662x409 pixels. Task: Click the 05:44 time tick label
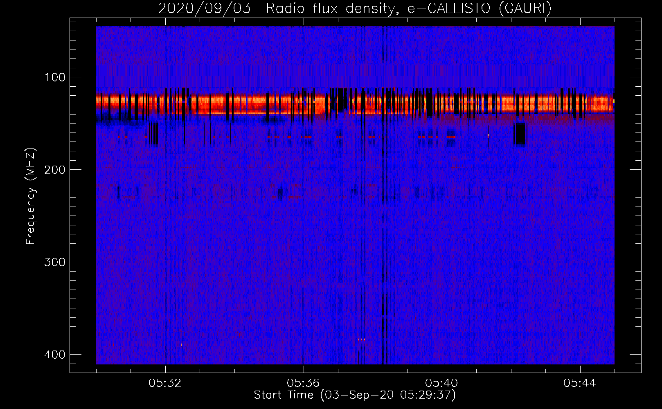580,383
